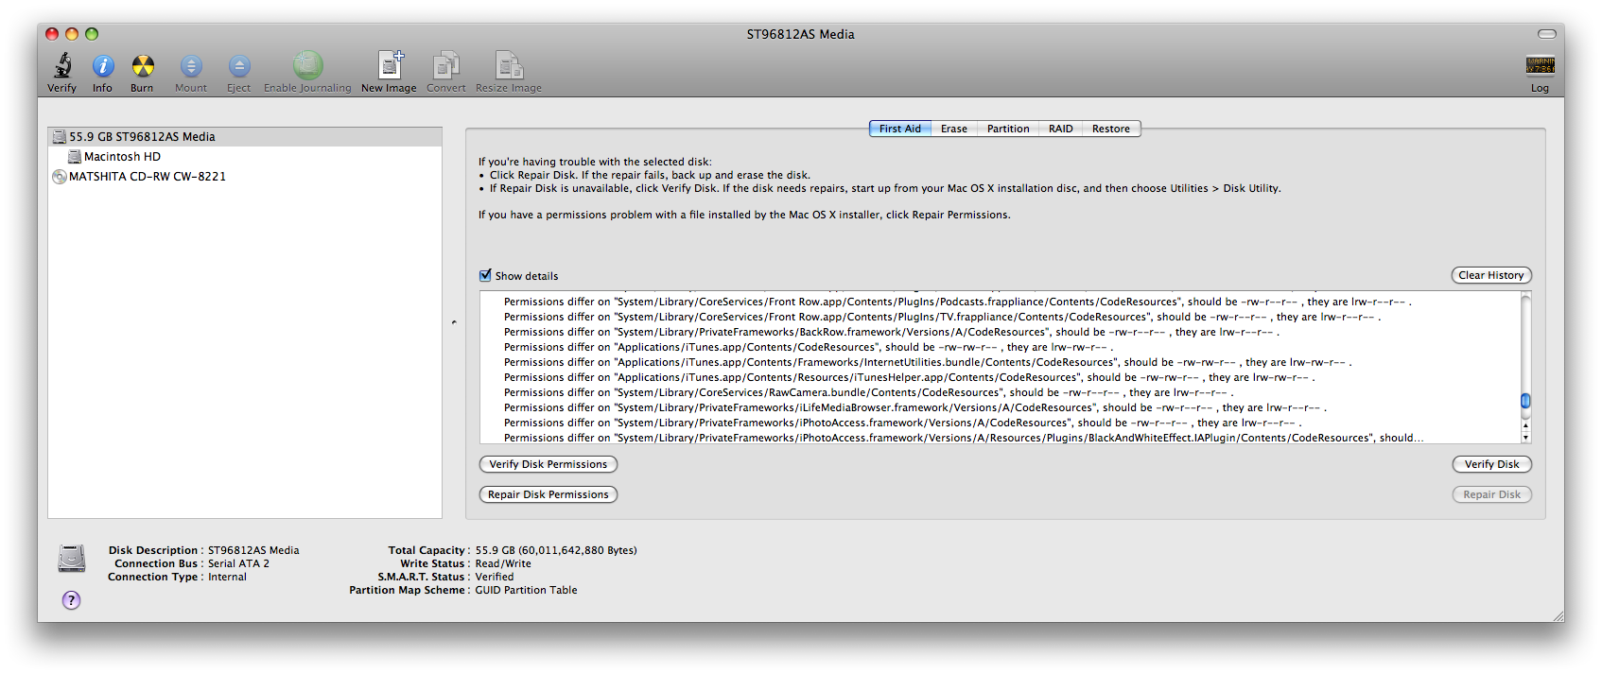
Task: Click the log details scrollbar thumb
Action: coord(1525,401)
